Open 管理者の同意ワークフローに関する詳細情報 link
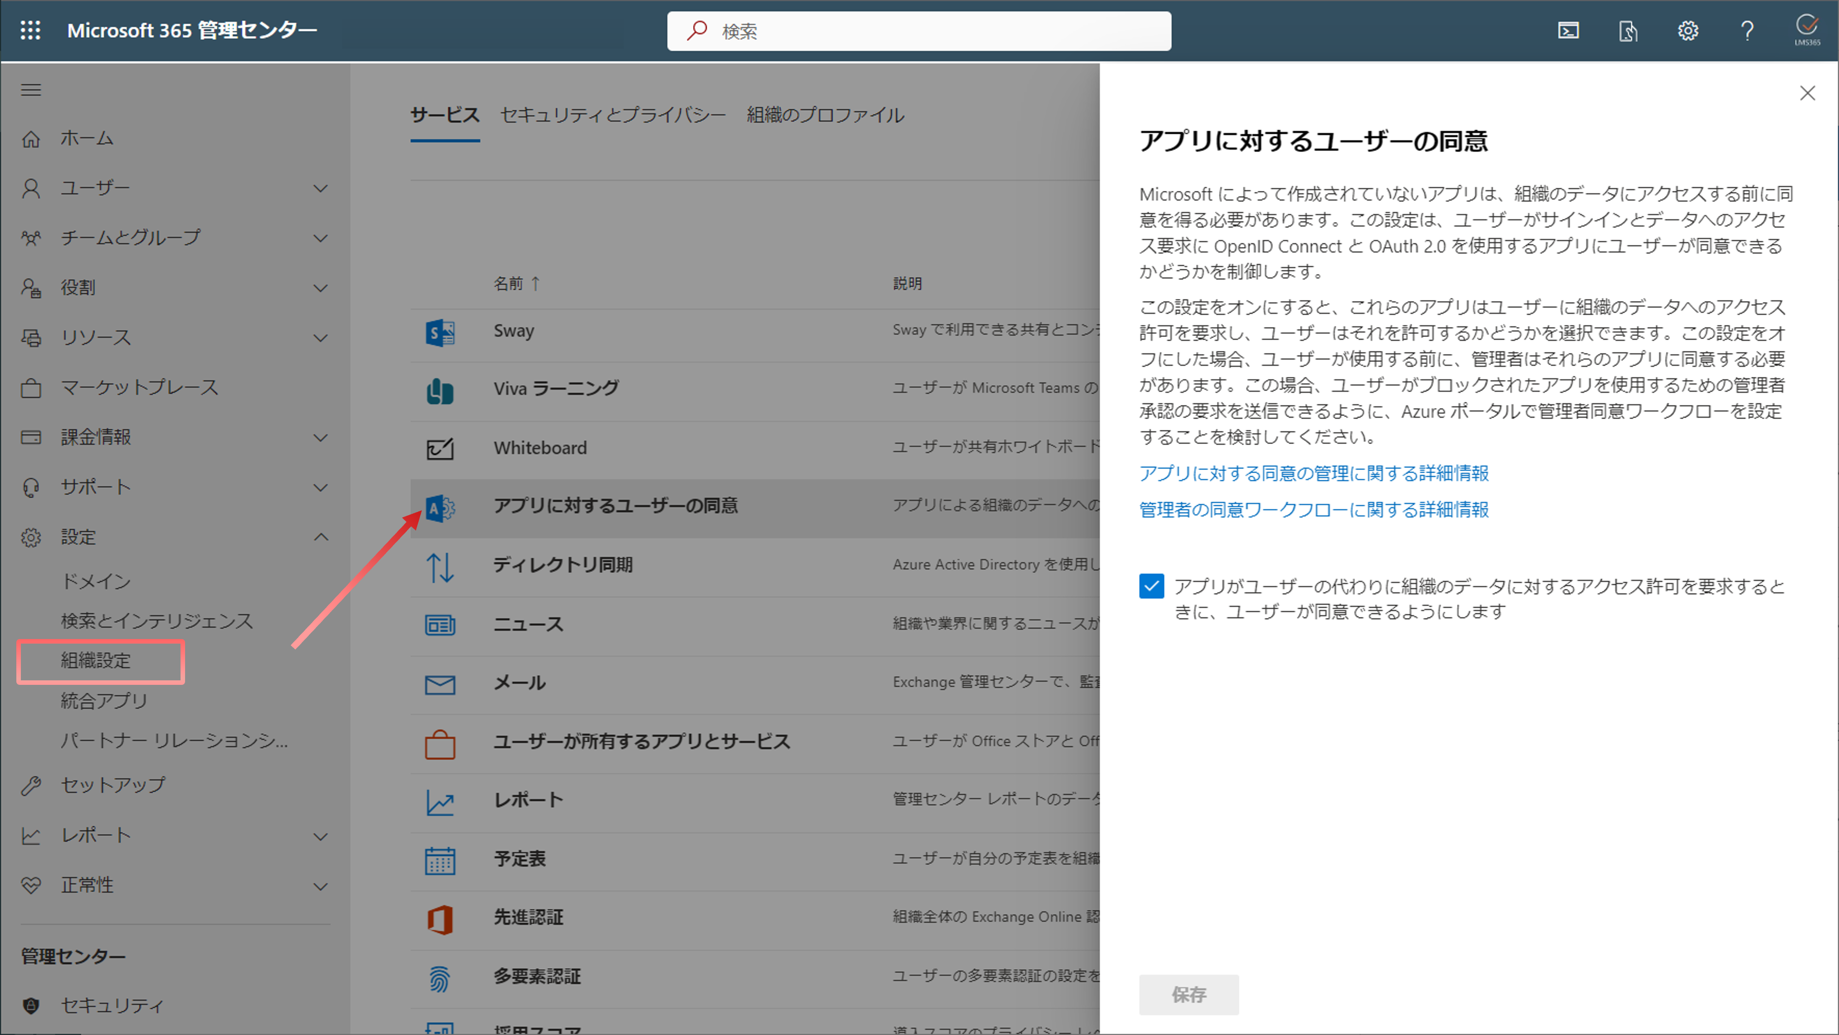Image resolution: width=1839 pixels, height=1035 pixels. coord(1314,510)
